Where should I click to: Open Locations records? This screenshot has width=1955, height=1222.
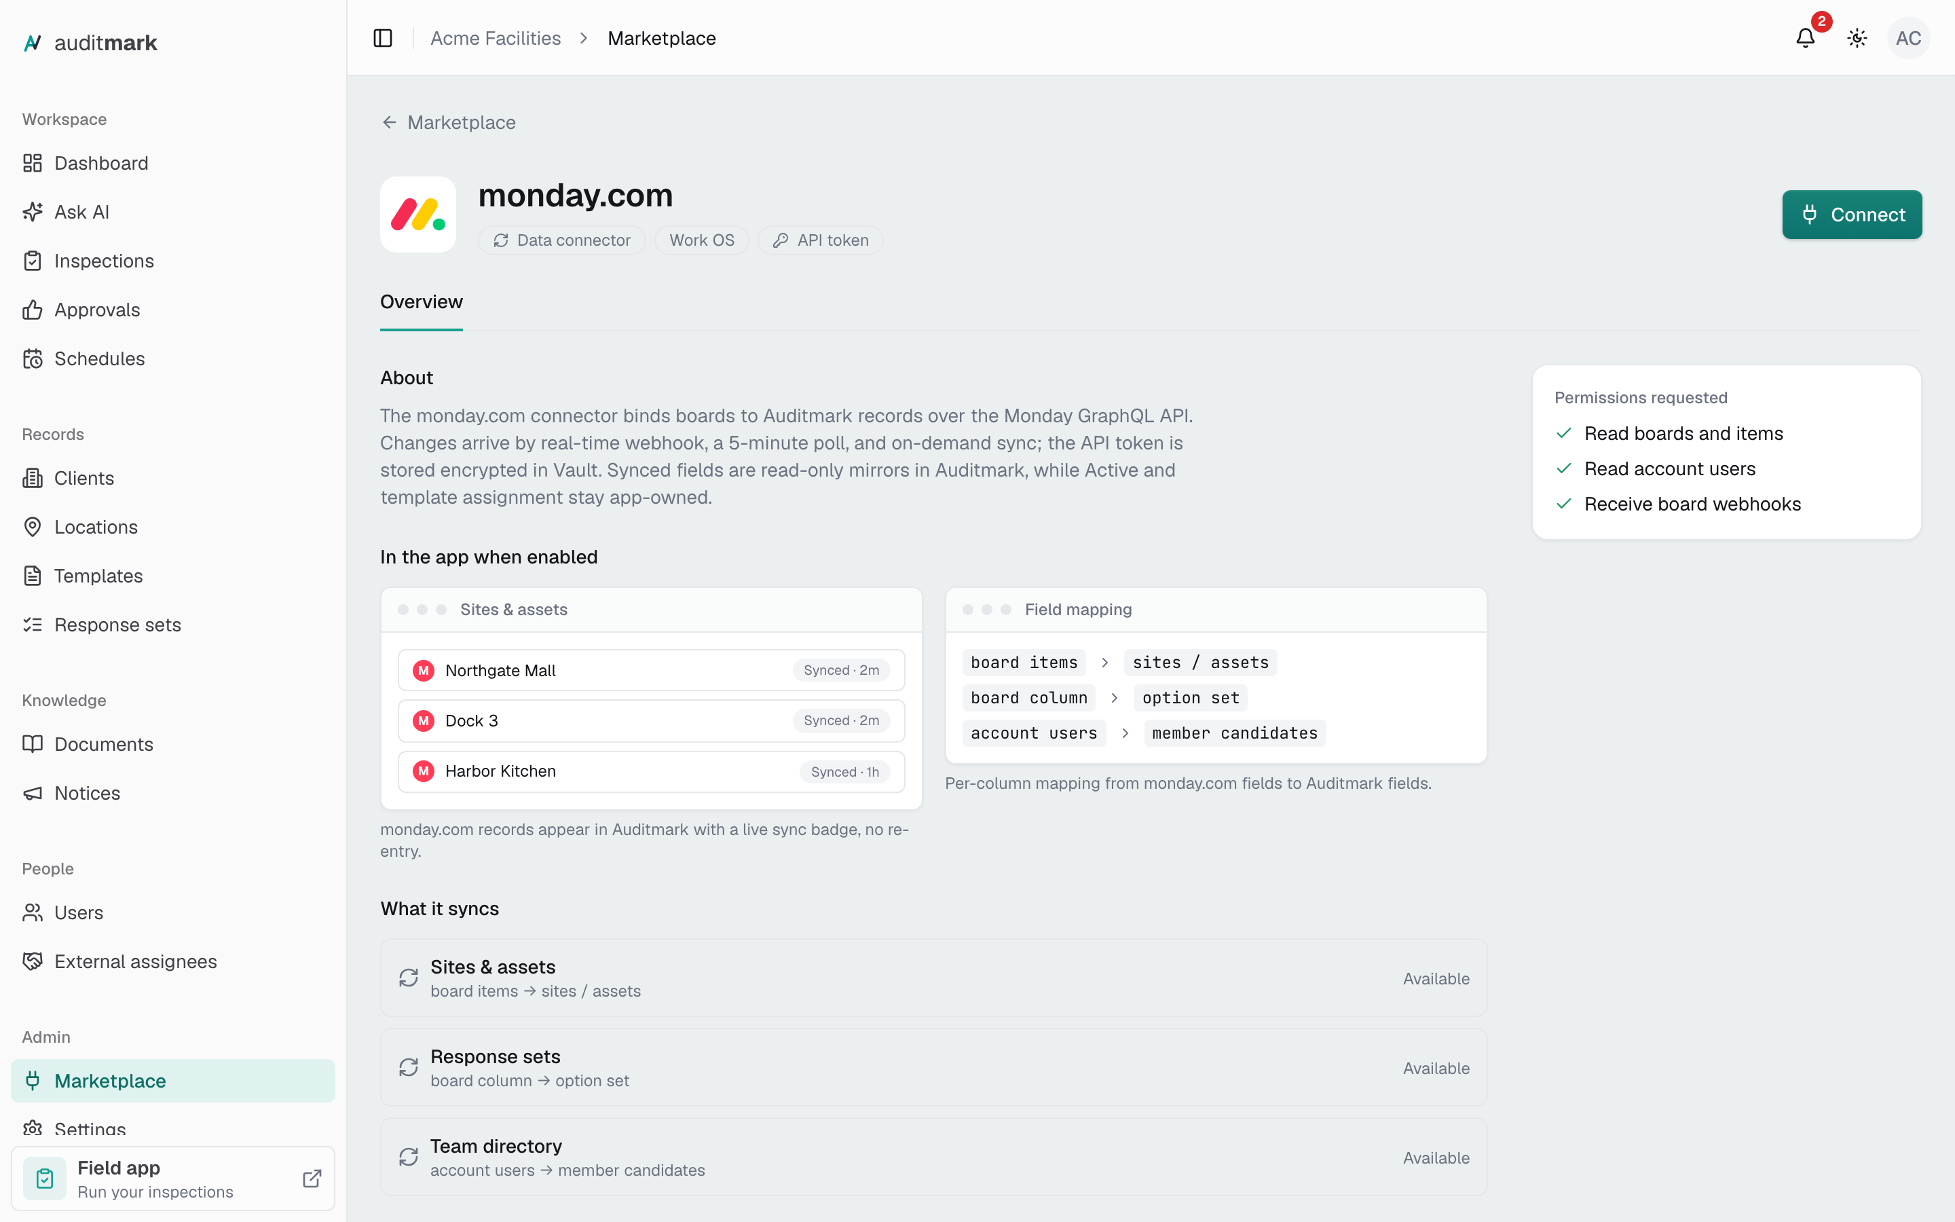click(173, 527)
